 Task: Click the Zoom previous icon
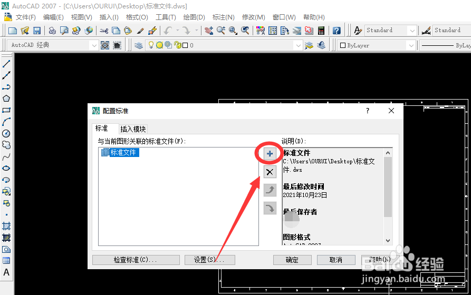tap(245, 31)
